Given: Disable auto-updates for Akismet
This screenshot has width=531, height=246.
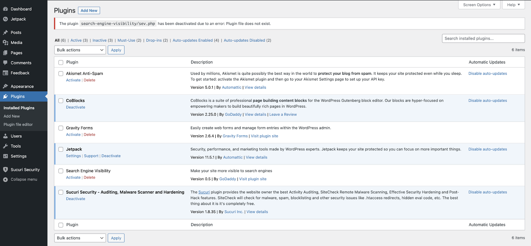Looking at the screenshot, I should click(x=488, y=74).
